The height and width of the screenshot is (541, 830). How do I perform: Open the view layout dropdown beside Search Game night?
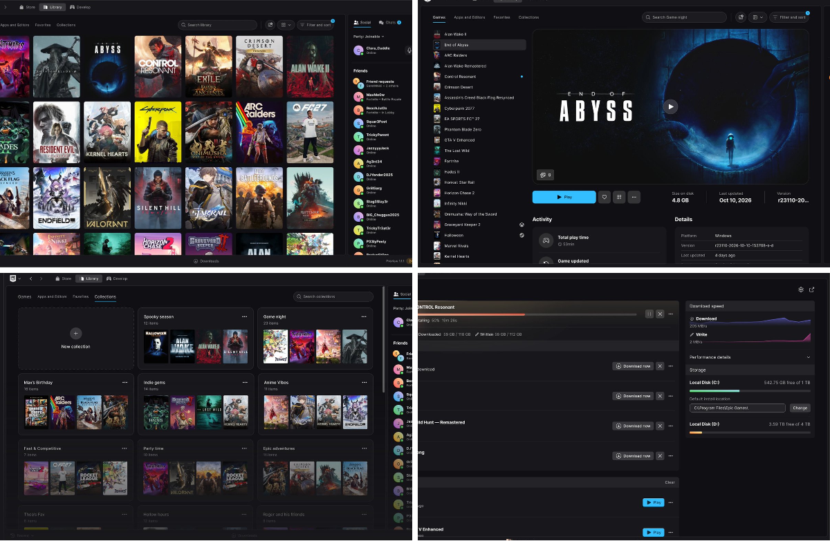pos(758,17)
